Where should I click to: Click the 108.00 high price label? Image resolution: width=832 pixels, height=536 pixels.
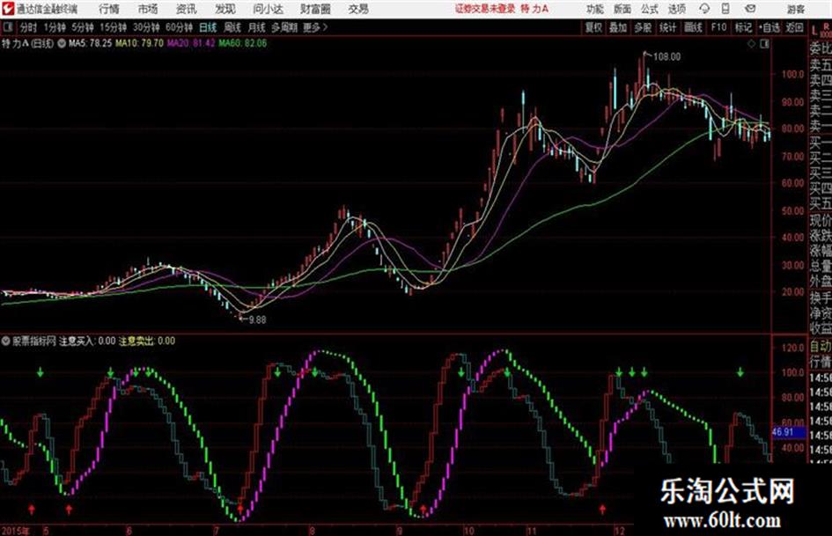(x=667, y=57)
